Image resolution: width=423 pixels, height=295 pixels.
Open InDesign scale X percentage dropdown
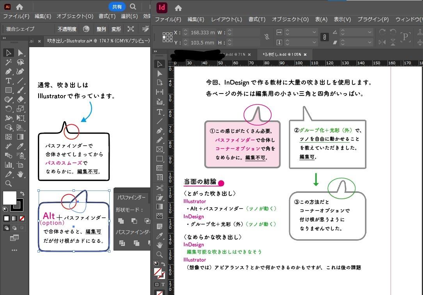(x=314, y=32)
